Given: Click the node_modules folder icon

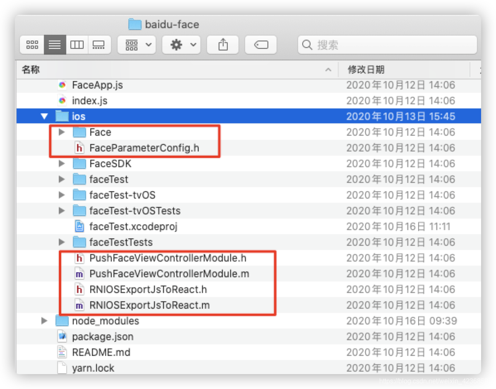Looking at the screenshot, I should coord(62,321).
